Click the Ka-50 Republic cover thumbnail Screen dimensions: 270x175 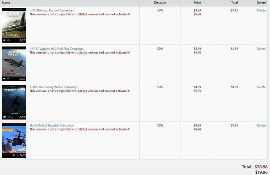click(x=14, y=141)
